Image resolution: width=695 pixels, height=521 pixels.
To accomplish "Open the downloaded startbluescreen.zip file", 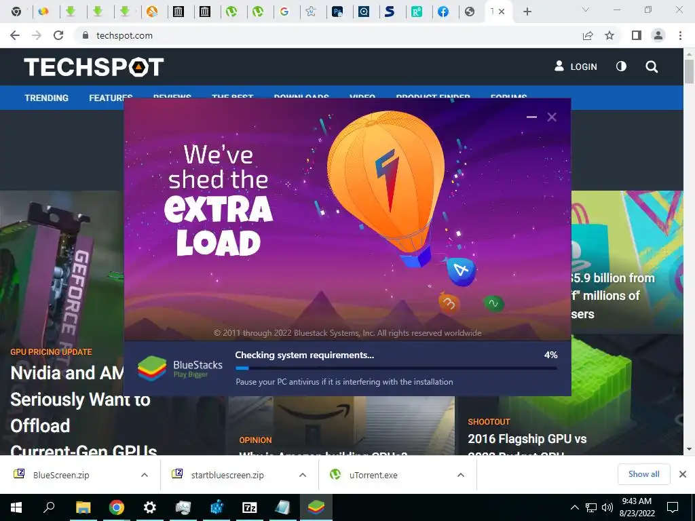I will (x=227, y=475).
